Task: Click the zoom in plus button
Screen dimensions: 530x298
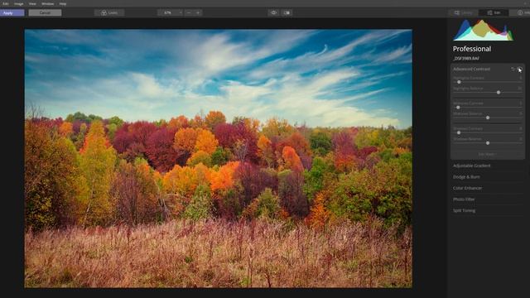Action: [198, 13]
